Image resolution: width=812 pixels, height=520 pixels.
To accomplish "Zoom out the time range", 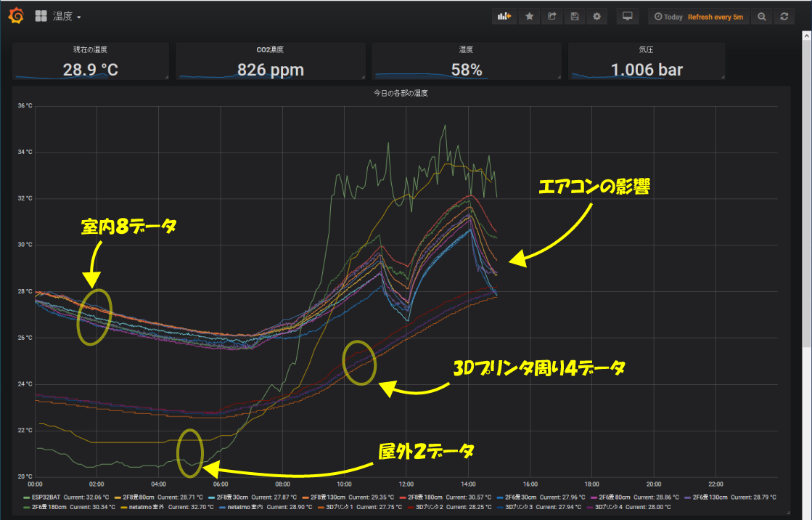I will click(x=761, y=17).
